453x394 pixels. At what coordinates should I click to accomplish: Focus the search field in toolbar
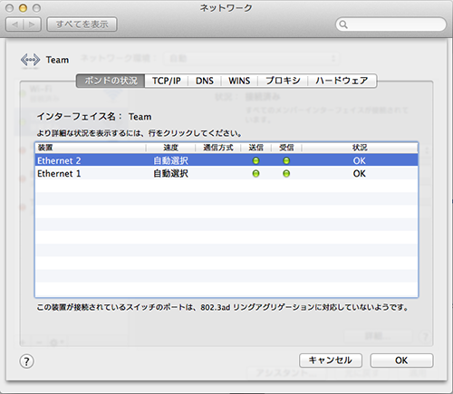pyautogui.click(x=390, y=24)
